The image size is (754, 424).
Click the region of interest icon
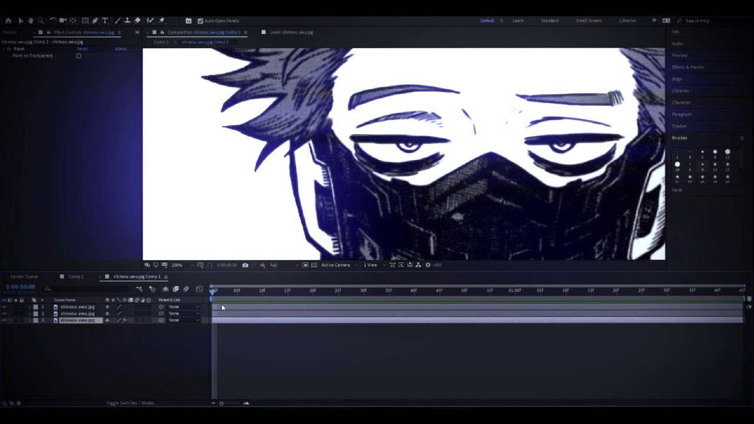coord(305,265)
